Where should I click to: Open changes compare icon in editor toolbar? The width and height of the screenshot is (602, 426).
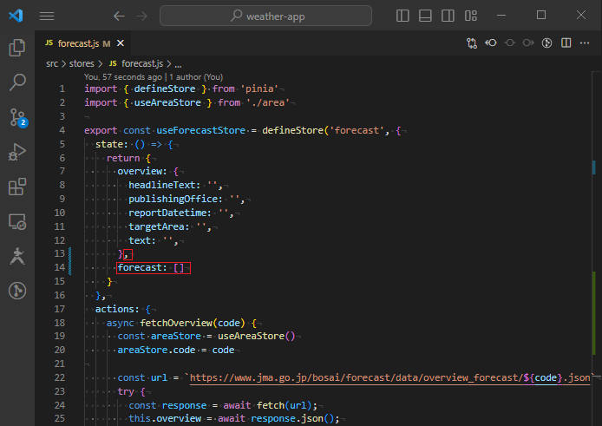[472, 43]
